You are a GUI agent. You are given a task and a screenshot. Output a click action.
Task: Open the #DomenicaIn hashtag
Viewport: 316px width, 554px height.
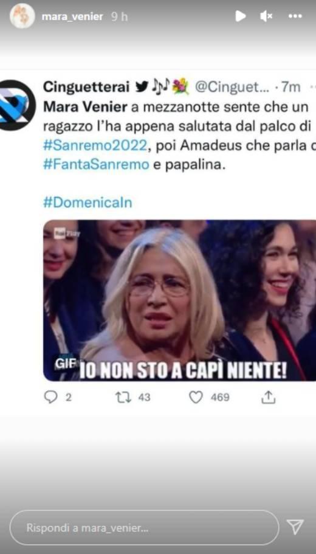88,203
